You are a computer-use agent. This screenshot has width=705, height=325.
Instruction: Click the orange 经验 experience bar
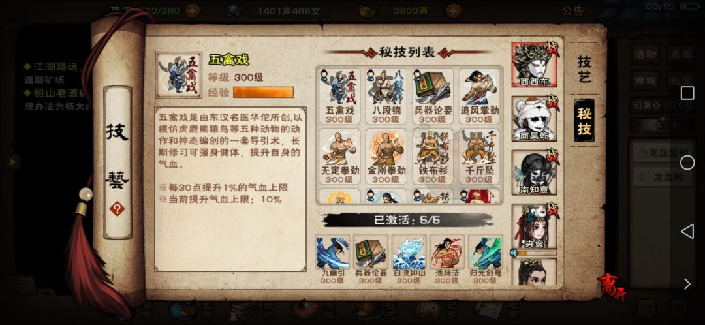(263, 92)
